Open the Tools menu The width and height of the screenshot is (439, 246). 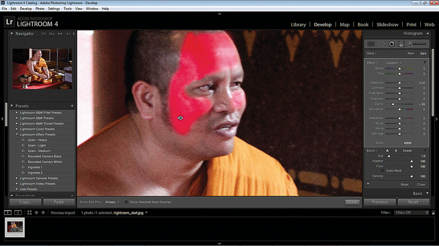coord(67,9)
